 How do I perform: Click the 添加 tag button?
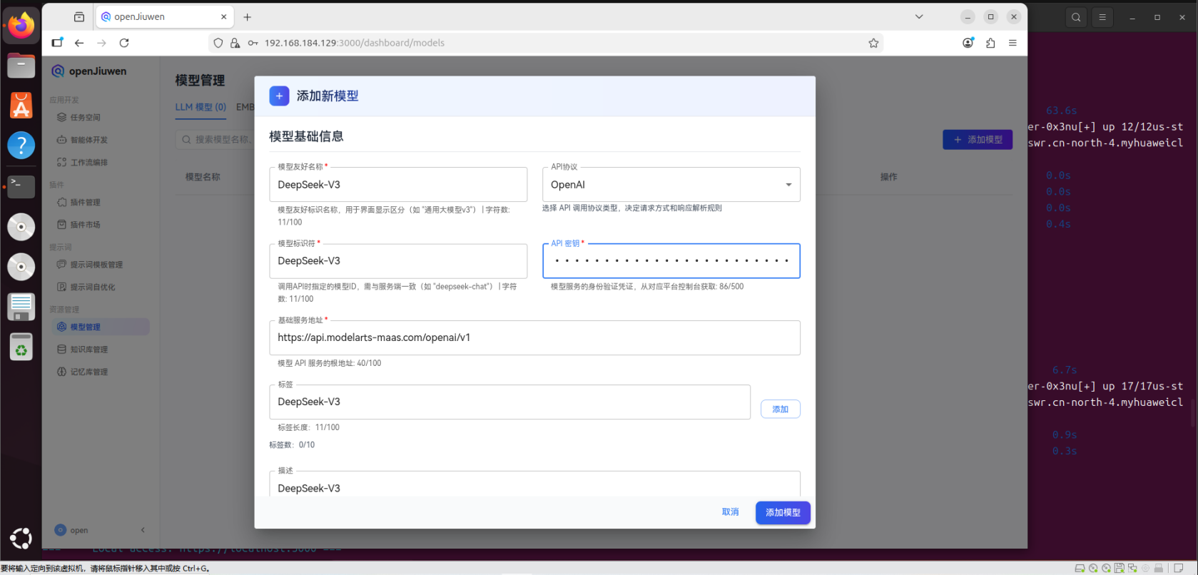tap(780, 409)
